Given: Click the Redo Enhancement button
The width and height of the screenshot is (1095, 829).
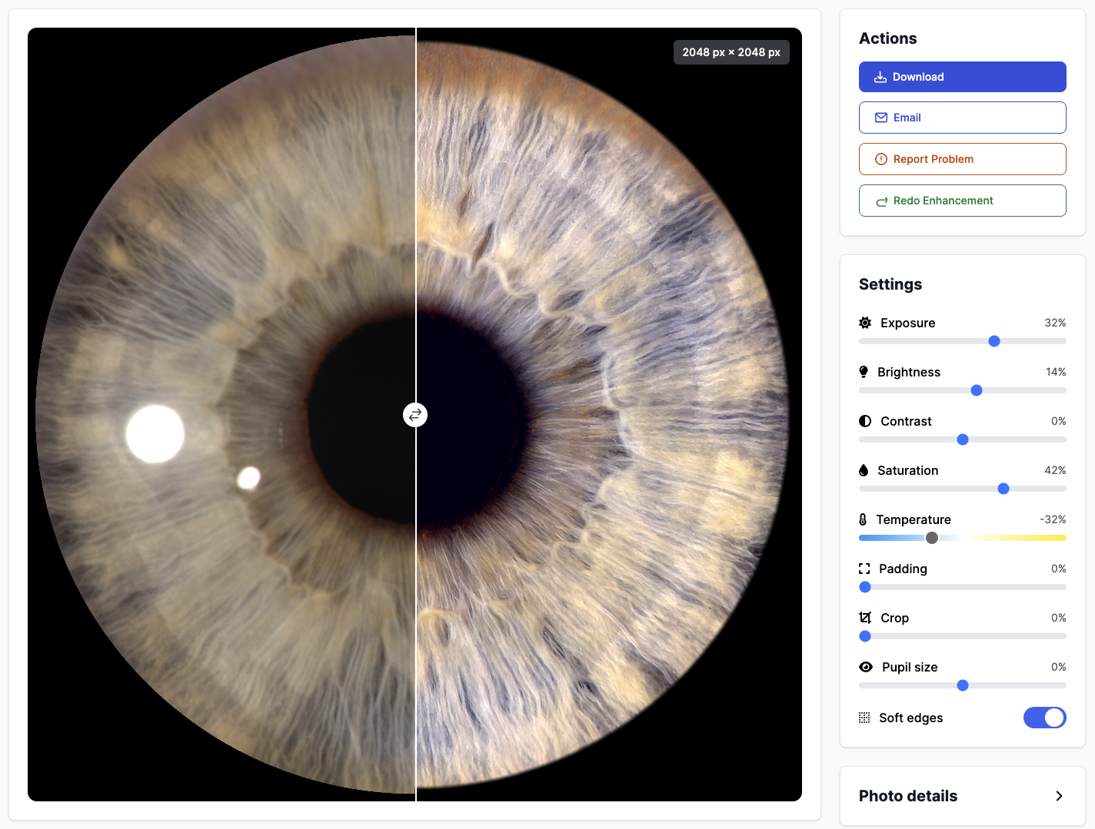Looking at the screenshot, I should 962,201.
